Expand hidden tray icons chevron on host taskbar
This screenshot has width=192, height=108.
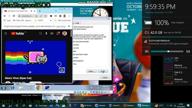tap(168, 105)
